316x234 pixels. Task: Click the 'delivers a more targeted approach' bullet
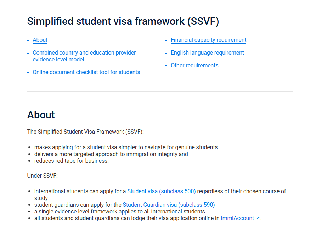(111, 154)
